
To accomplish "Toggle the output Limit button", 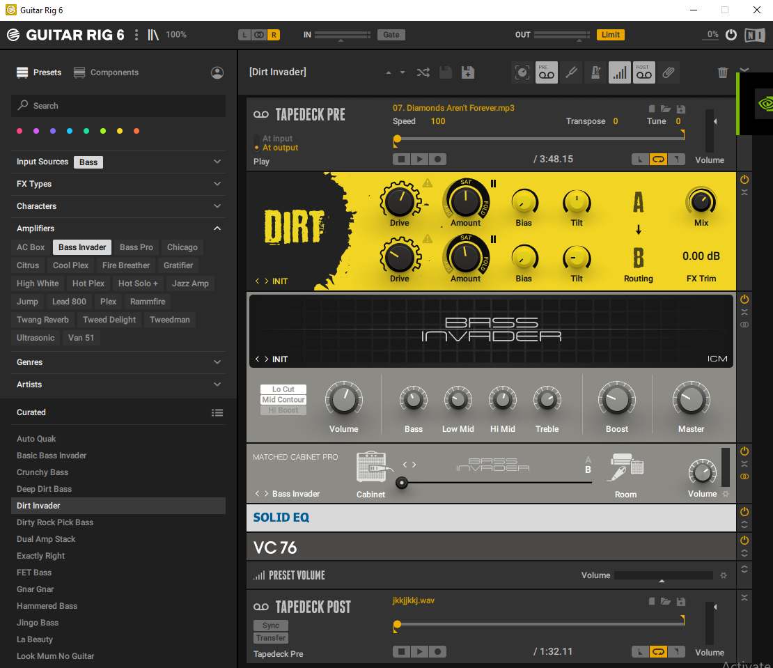I will point(610,35).
